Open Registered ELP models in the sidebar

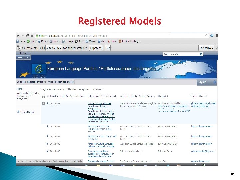click(28, 96)
